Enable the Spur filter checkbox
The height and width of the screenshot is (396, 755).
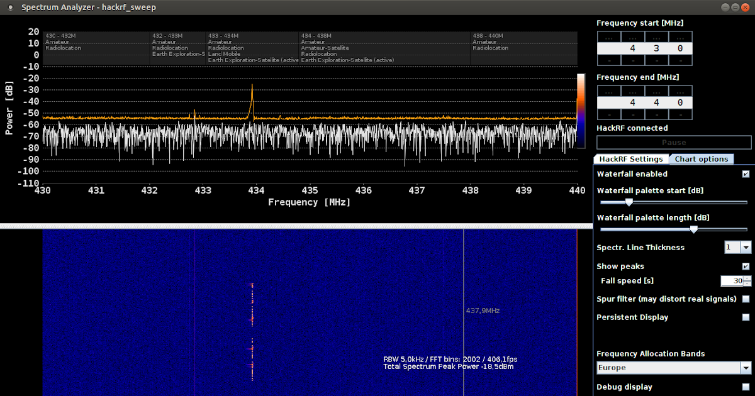(x=746, y=299)
